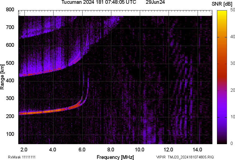Click the range tick label '600'
Image resolution: width=235 pixels, height=160 pixels.
(10, 45)
